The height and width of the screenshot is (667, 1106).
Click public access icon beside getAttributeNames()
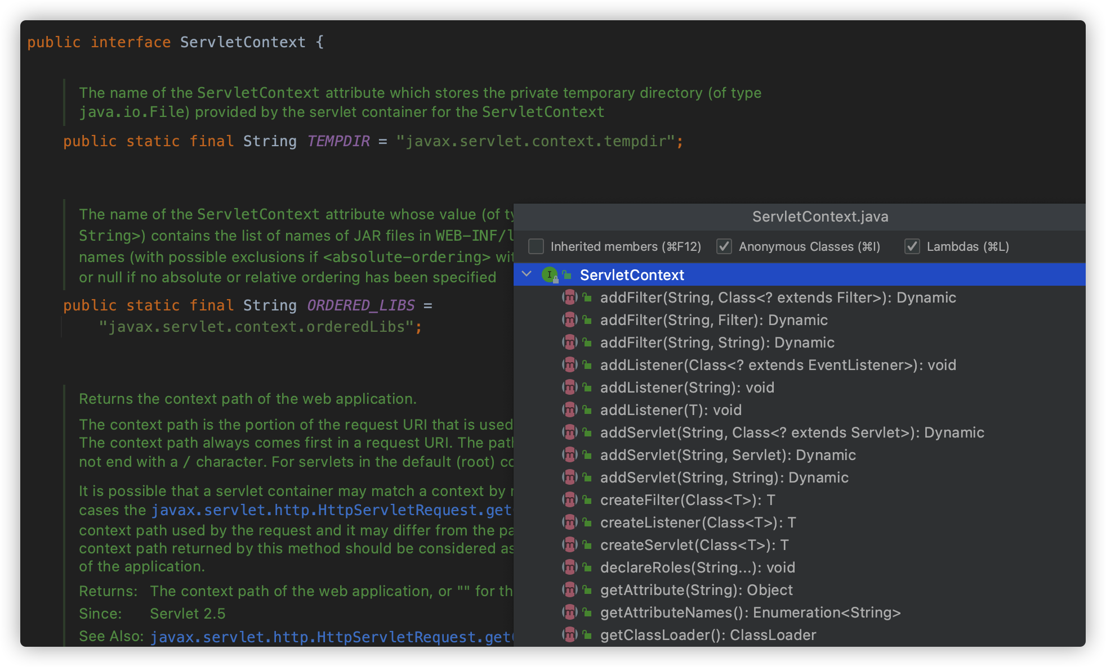click(x=587, y=612)
